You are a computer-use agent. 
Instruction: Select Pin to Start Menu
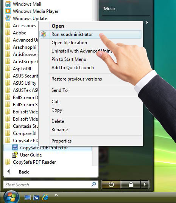click(69, 59)
